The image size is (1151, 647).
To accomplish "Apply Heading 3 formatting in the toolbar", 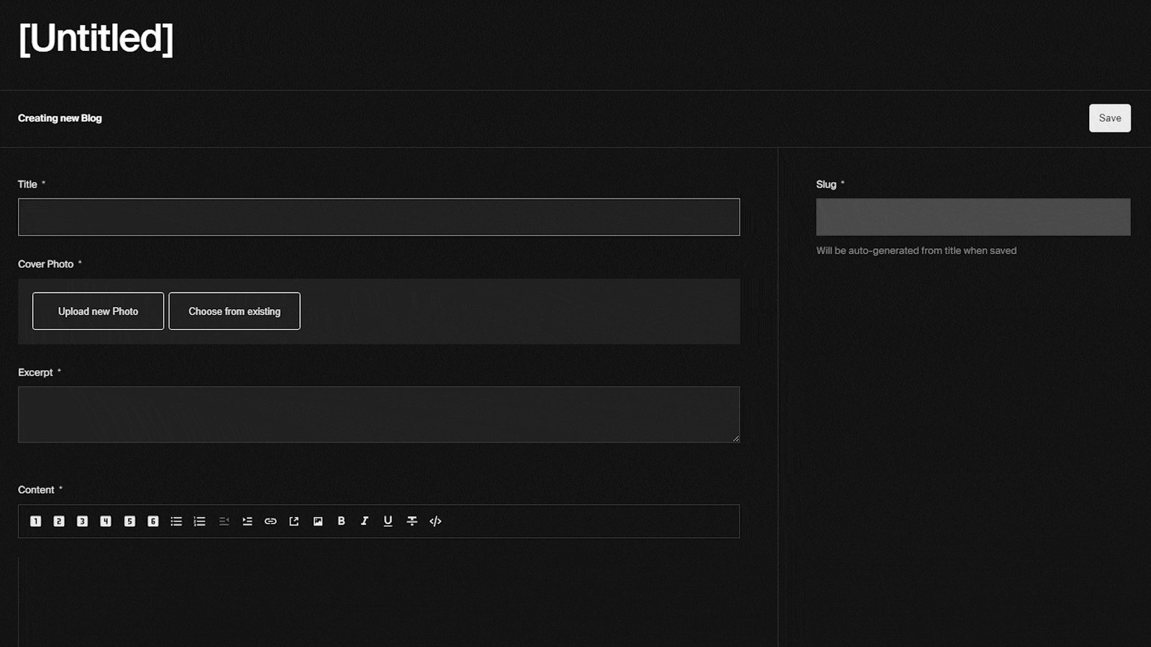I will (x=82, y=521).
